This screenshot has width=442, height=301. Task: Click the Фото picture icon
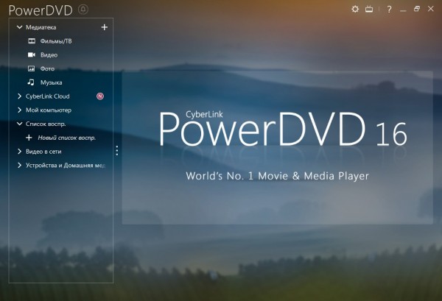(31, 68)
